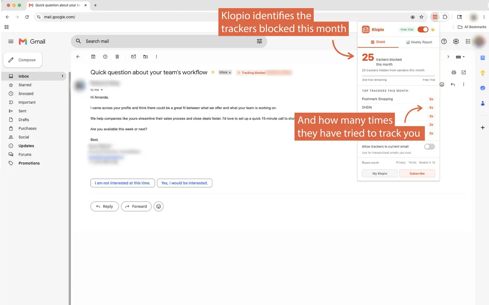Open the Terms link in Klopio
Image resolution: width=489 pixels, height=305 pixels.
(412, 163)
